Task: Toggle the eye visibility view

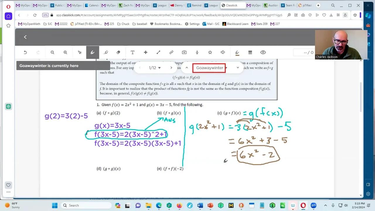Action: 263,52
